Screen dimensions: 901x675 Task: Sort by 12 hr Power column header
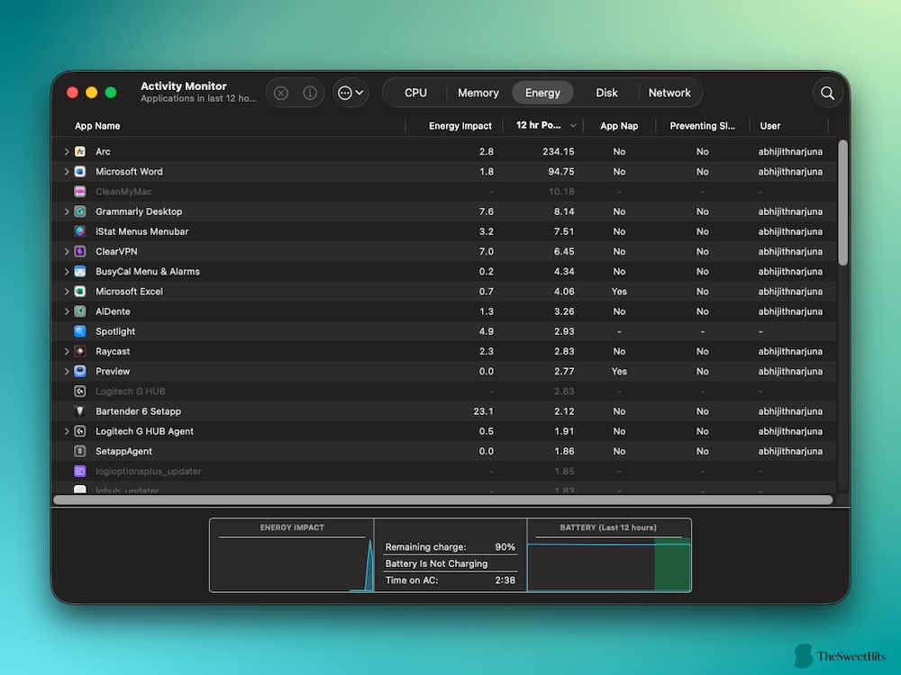[539, 126]
